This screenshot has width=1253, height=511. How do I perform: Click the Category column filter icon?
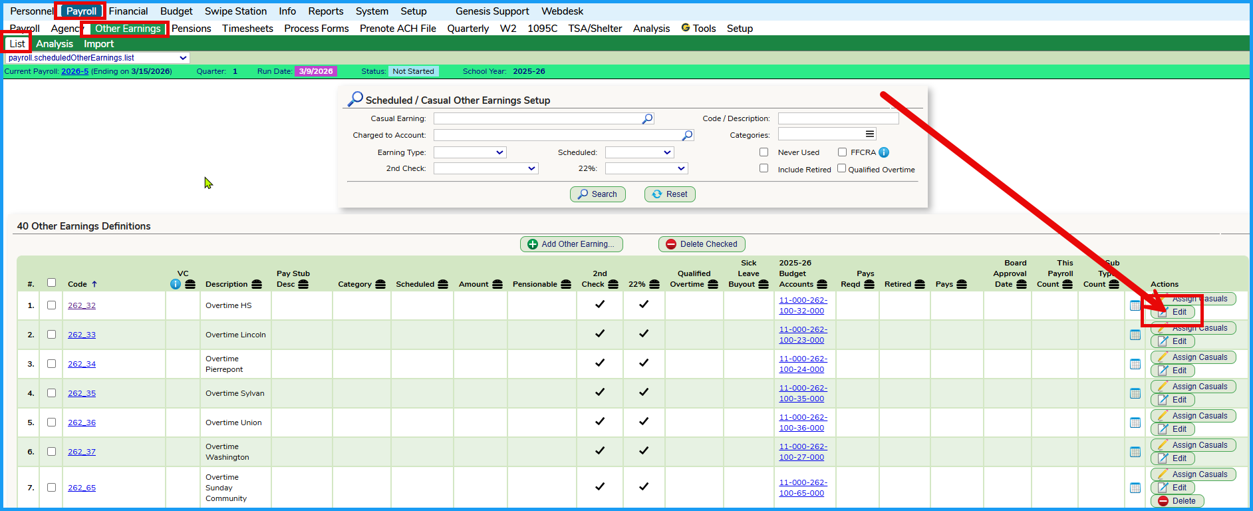click(x=380, y=284)
